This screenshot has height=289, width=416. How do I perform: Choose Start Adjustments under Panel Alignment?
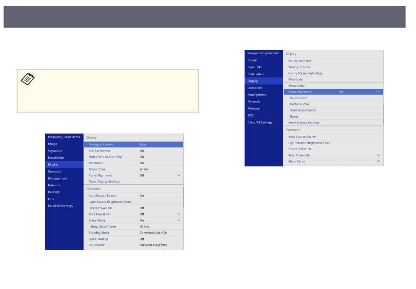pos(303,110)
